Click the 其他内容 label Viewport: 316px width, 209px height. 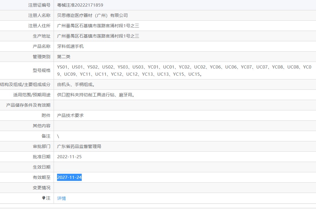(42, 126)
